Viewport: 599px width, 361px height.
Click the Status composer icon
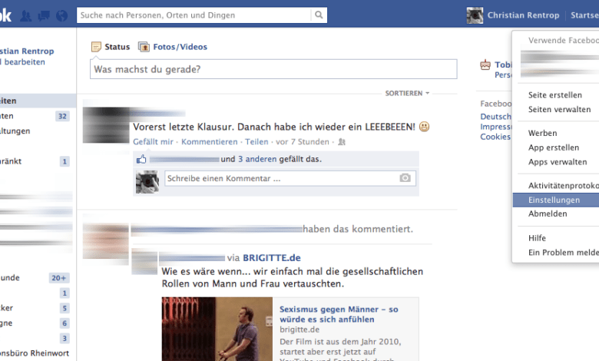[96, 47]
